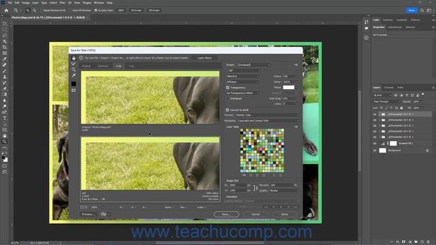The width and height of the screenshot is (436, 245).
Task: Hide the Gradient Fill 1 layer
Action: [x=375, y=144]
